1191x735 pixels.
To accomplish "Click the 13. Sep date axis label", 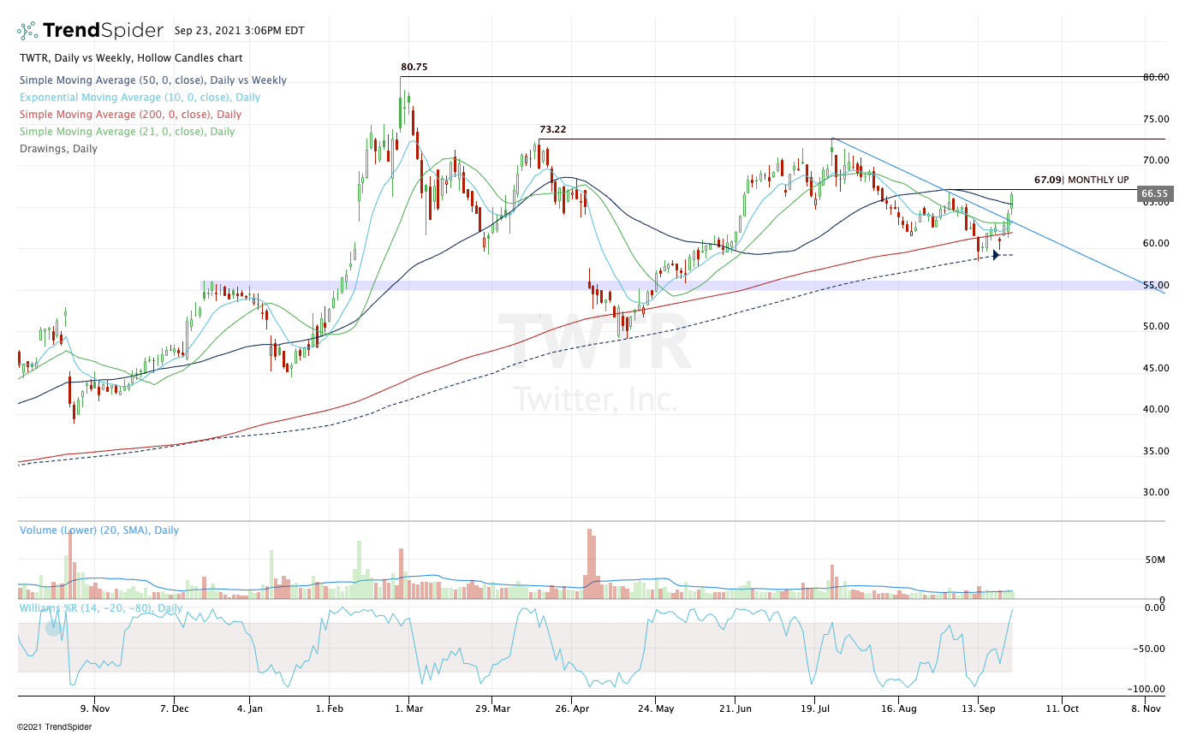I will [x=978, y=708].
